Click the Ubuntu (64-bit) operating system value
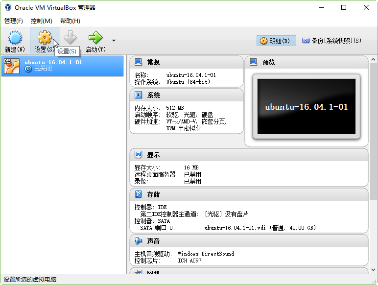 188,82
